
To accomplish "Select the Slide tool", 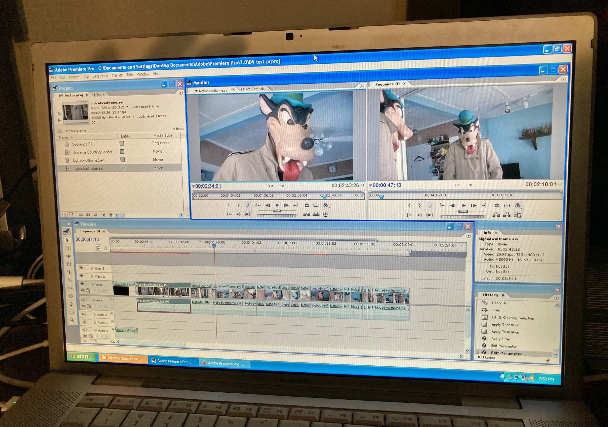I will tap(71, 296).
